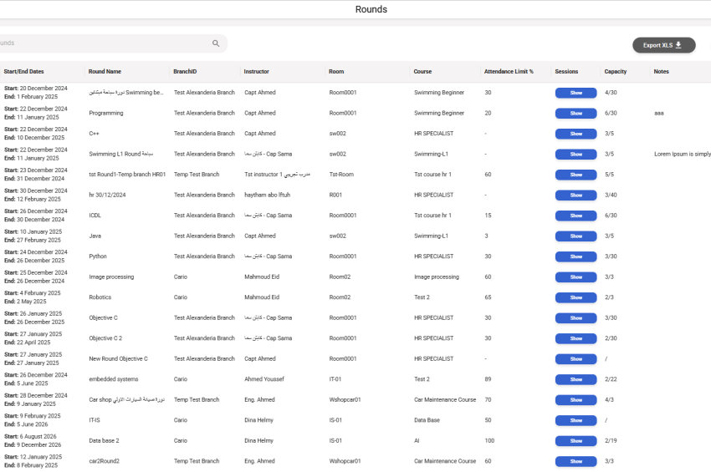Click the hr 30/12/2024 round name
711x472 pixels.
click(x=107, y=195)
